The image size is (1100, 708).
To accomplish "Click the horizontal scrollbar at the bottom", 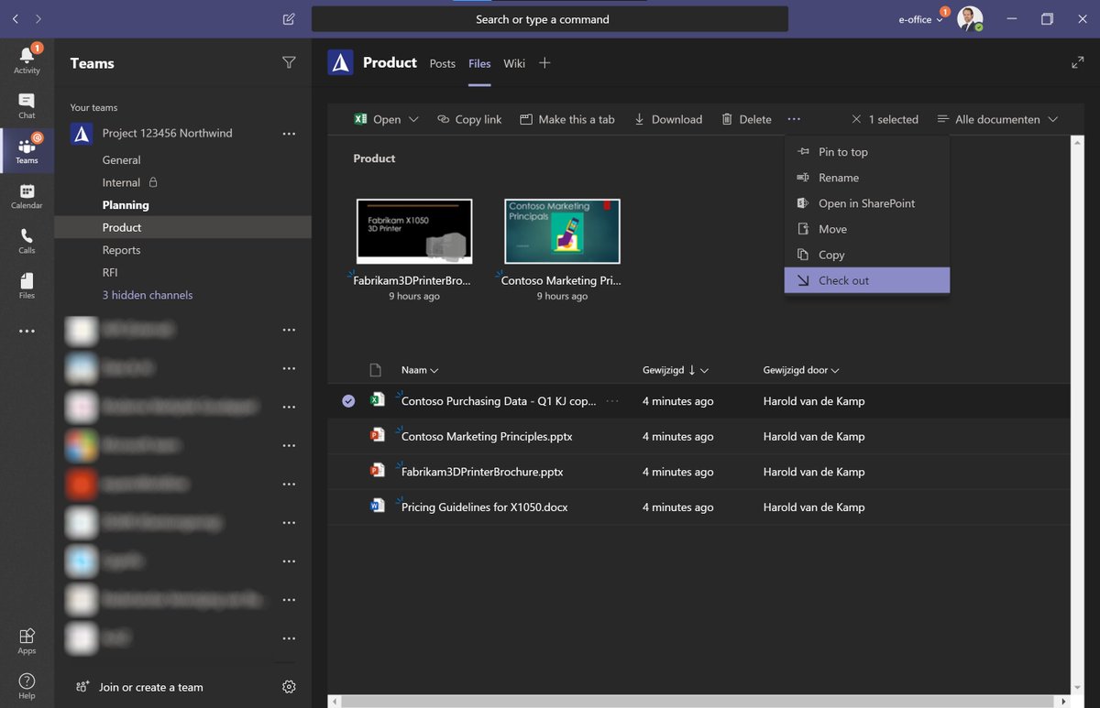I will click(x=698, y=701).
